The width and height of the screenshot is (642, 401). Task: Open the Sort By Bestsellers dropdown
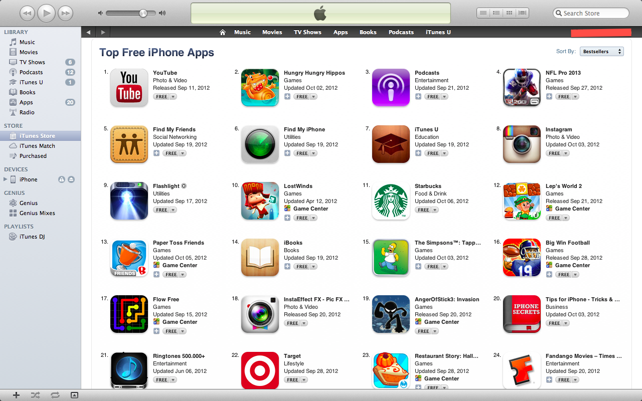pos(602,52)
